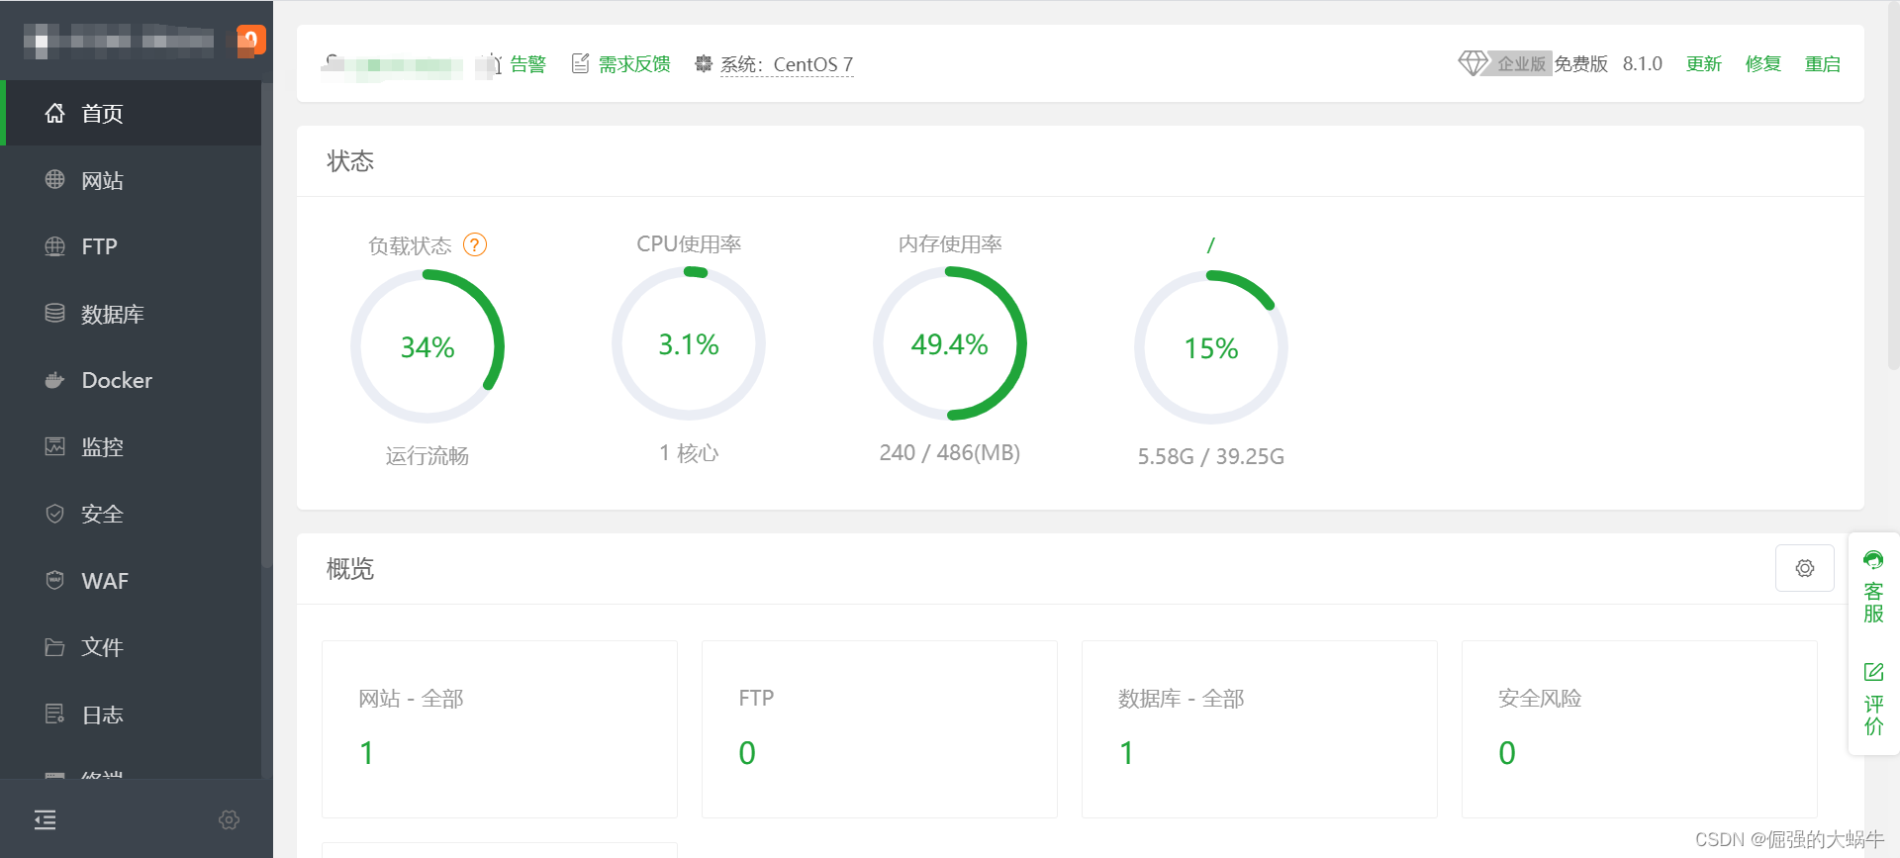Open the 数据库 sidebar menu item
This screenshot has height=858, width=1900.
click(131, 314)
